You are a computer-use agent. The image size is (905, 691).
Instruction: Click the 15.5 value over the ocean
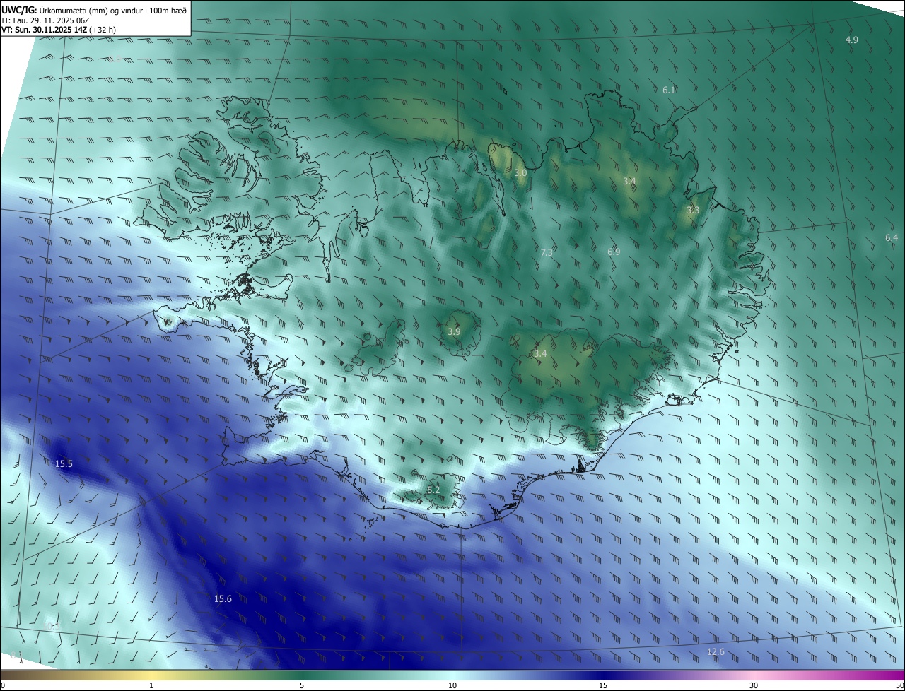[x=64, y=464]
